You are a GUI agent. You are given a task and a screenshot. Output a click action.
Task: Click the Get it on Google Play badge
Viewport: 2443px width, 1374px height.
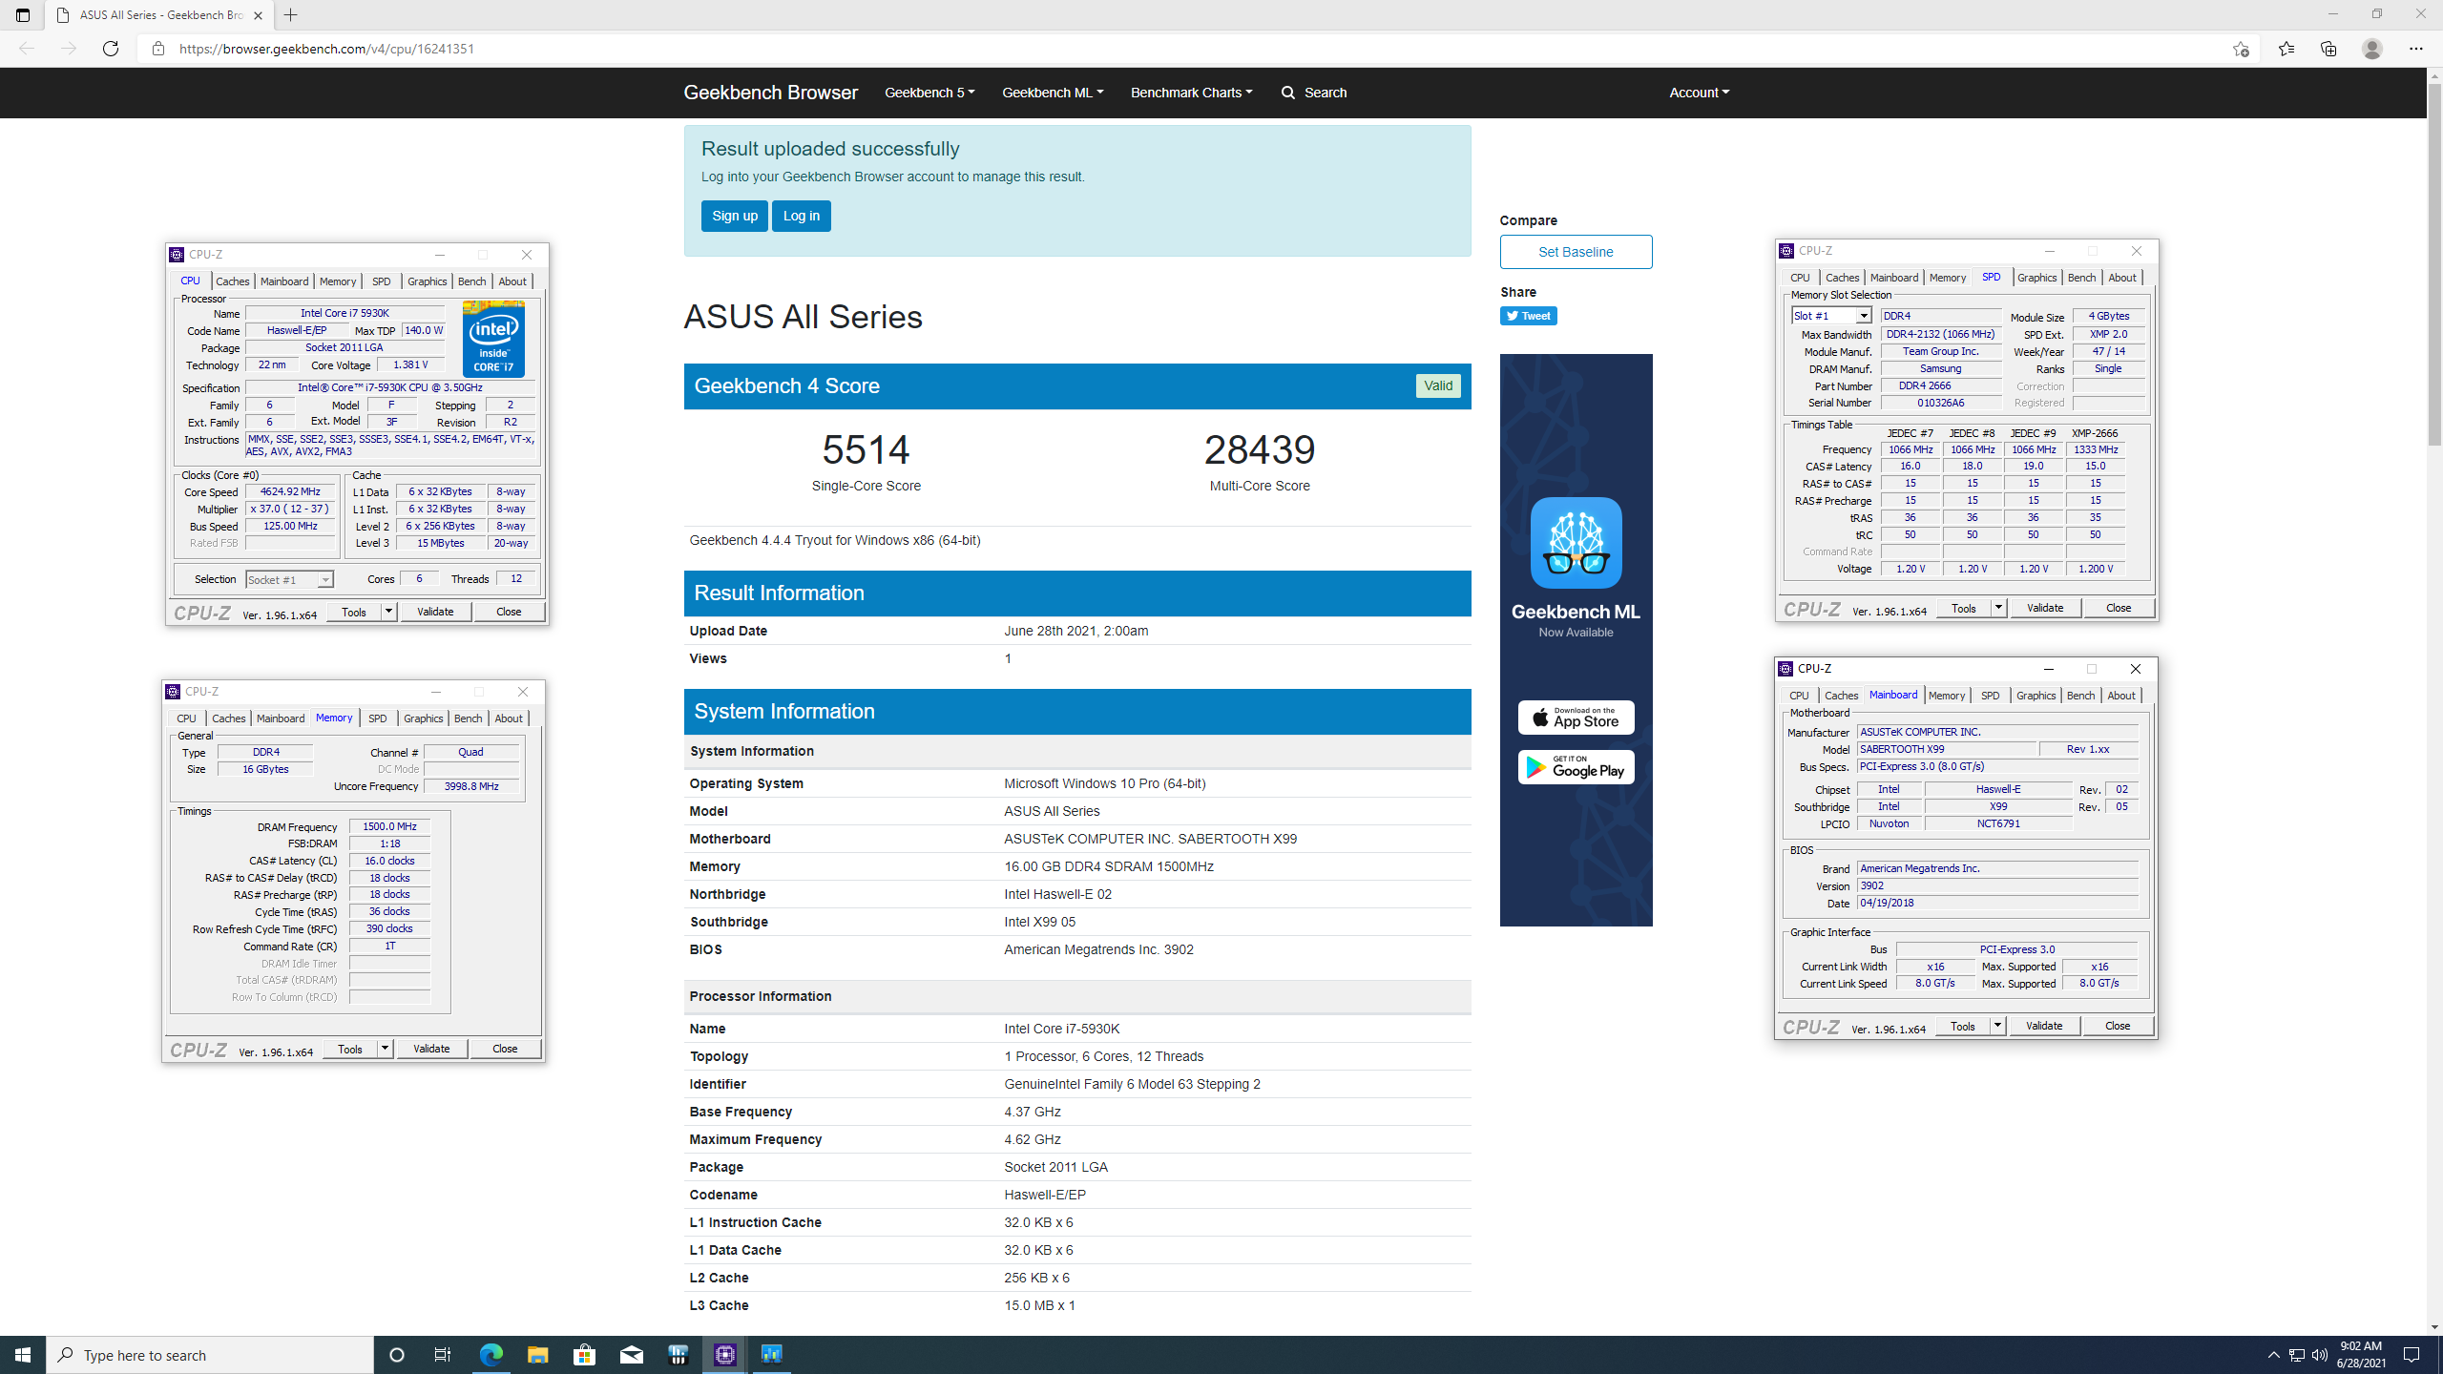pyautogui.click(x=1576, y=766)
